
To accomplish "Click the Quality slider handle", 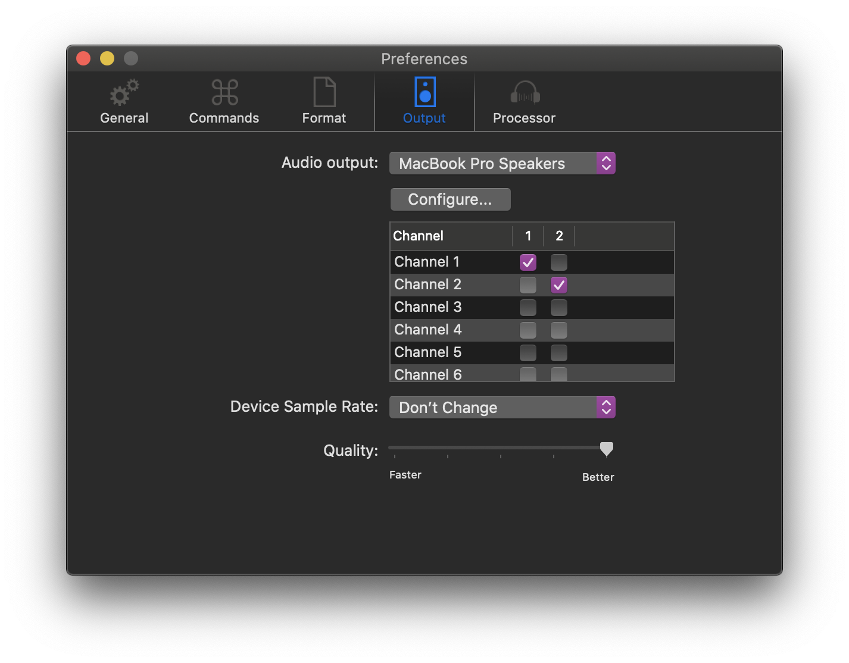I will (x=606, y=449).
